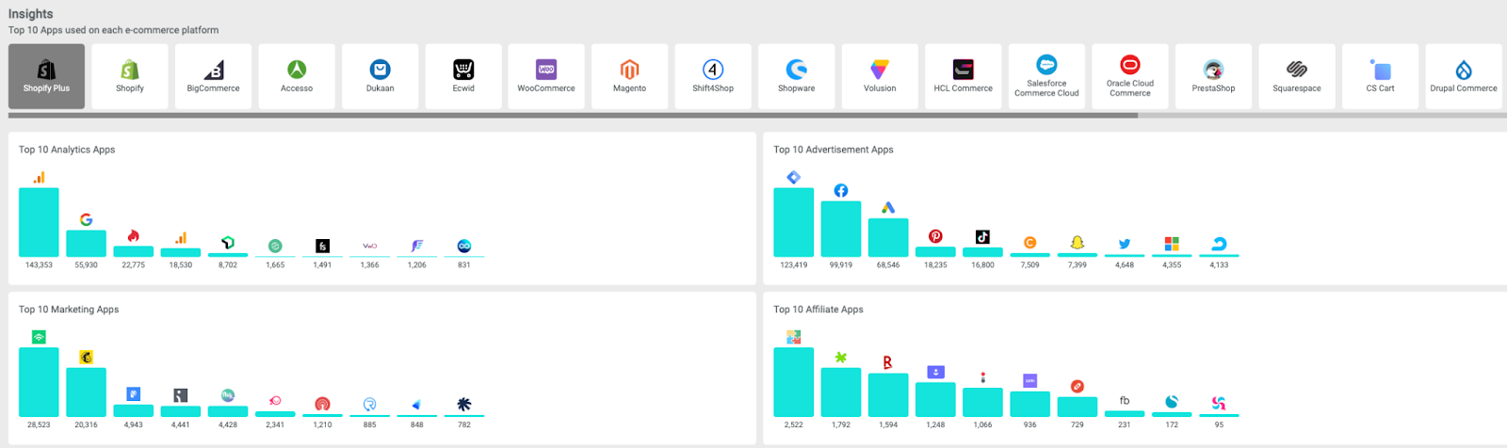Select the Salesforce Commerce Cloud tab
Screen dimensions: 1507x448
click(x=1046, y=76)
